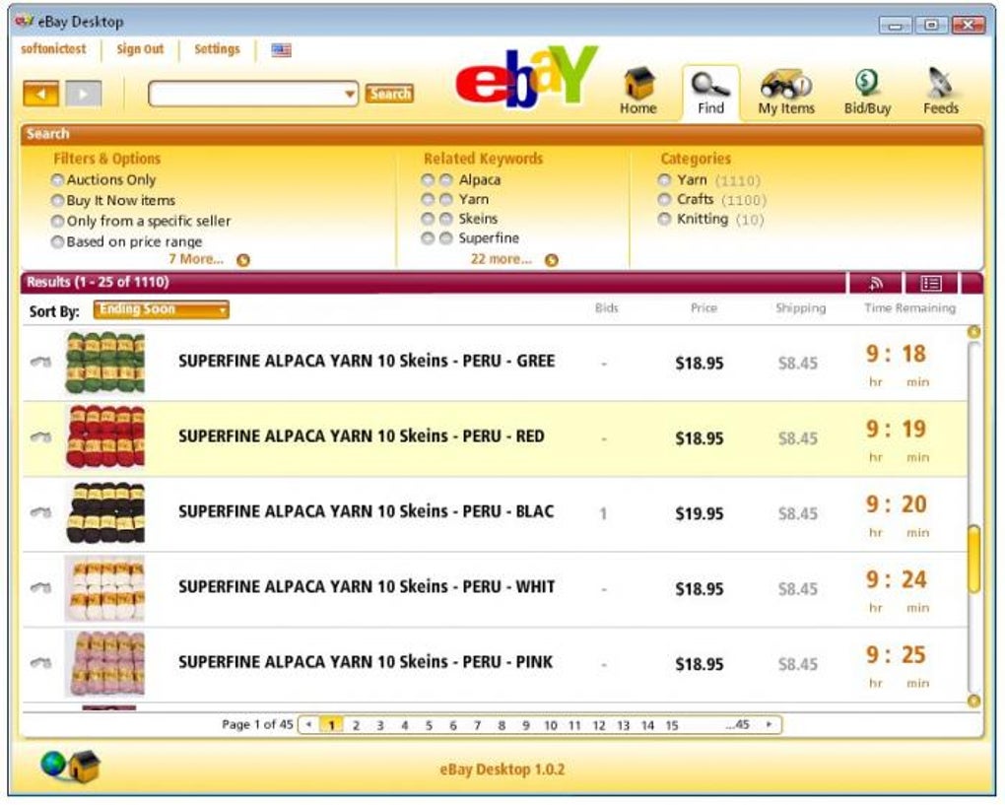Watch the GREE alpaca yarn item binoculars icon
1005x805 pixels.
pyautogui.click(x=40, y=363)
